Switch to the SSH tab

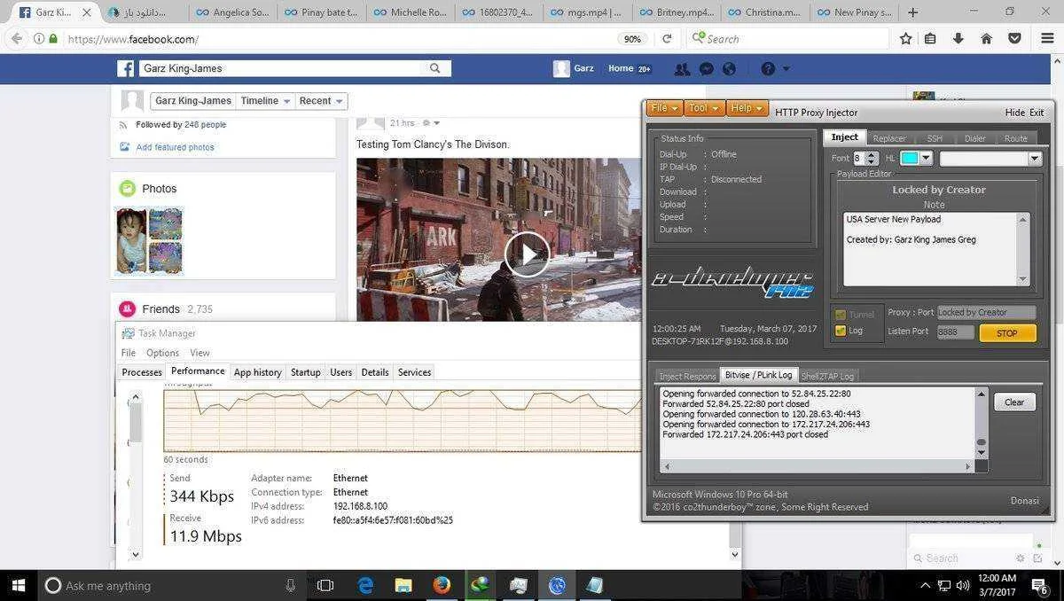tap(935, 138)
